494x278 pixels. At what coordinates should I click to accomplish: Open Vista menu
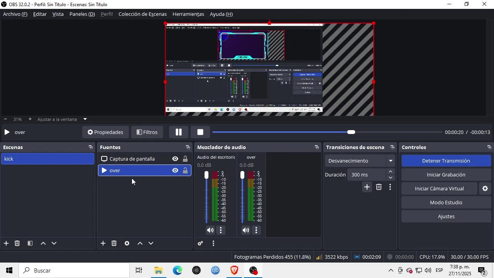point(58,14)
